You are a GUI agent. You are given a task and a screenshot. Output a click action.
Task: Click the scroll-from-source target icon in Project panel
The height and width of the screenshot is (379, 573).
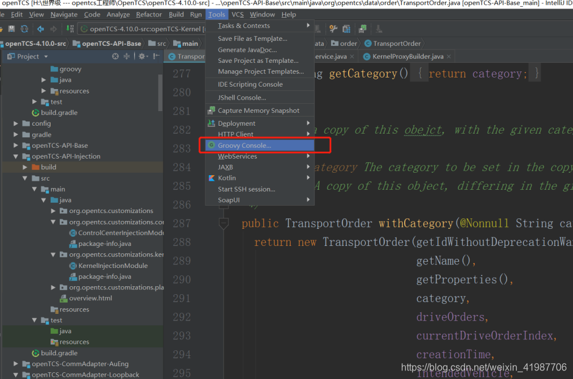(x=115, y=56)
